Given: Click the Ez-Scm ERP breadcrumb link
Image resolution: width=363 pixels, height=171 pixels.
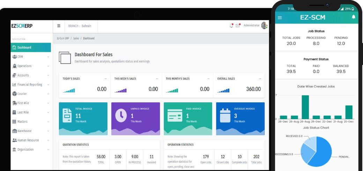Looking at the screenshot, I should coord(62,38).
